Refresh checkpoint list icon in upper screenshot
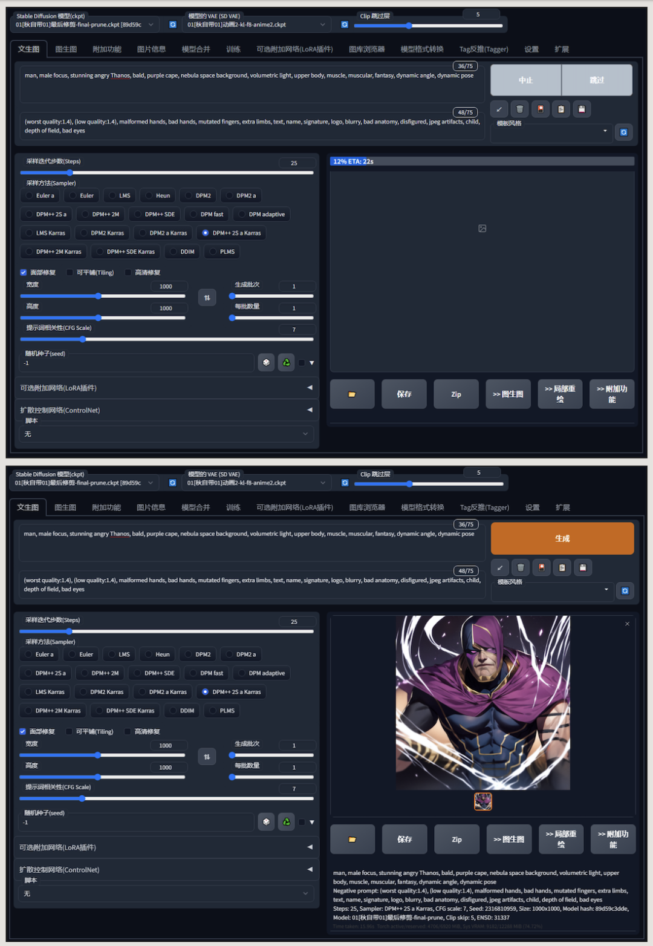653x946 pixels. coord(173,25)
